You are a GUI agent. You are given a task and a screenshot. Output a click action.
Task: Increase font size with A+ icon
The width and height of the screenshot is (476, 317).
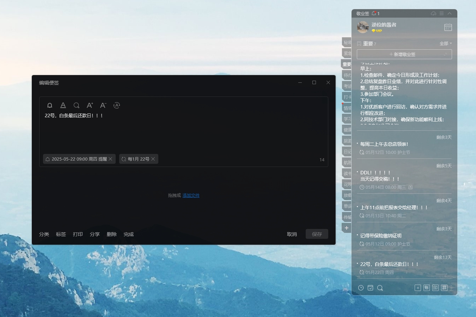(x=90, y=105)
